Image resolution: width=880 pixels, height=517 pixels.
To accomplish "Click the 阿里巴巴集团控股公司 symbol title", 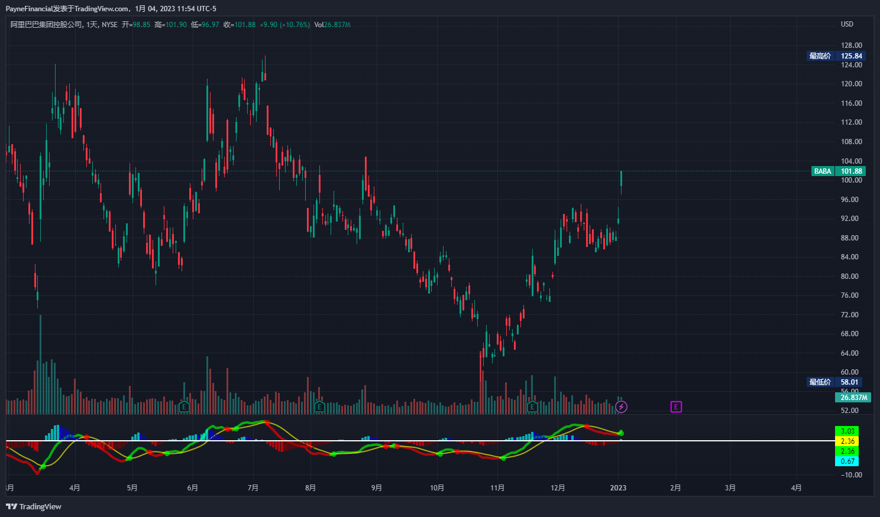I will pyautogui.click(x=46, y=25).
